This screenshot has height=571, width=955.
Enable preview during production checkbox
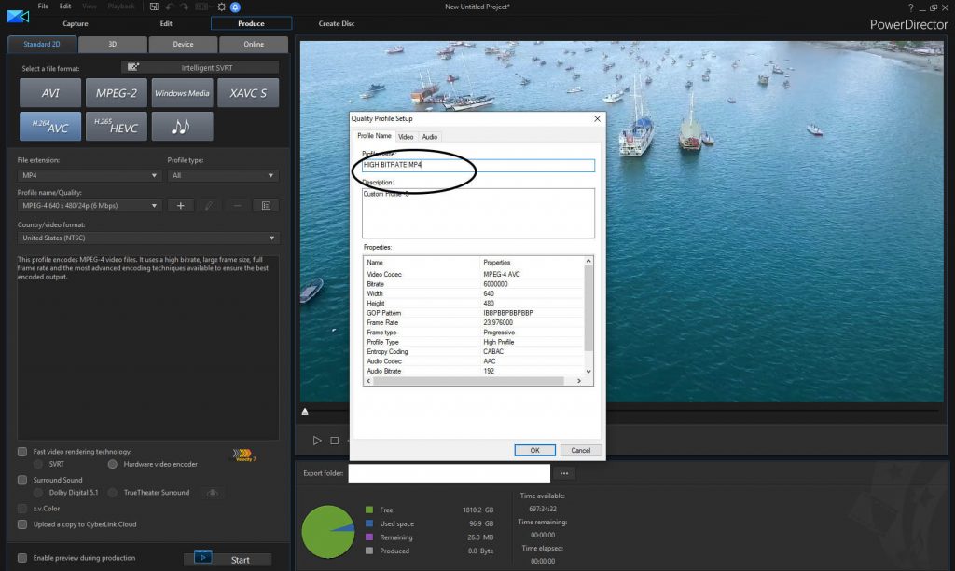[x=22, y=558]
